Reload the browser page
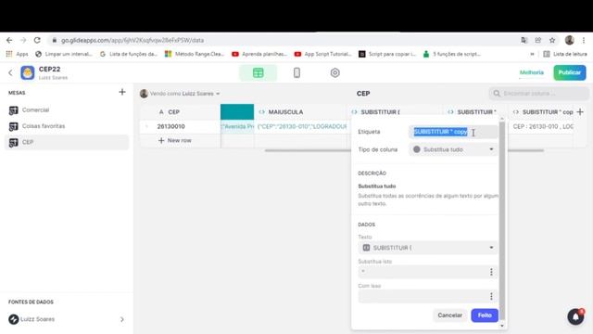This screenshot has height=334, width=593. point(37,40)
